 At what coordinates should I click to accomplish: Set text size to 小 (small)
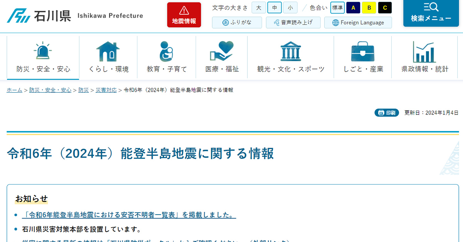click(x=290, y=8)
